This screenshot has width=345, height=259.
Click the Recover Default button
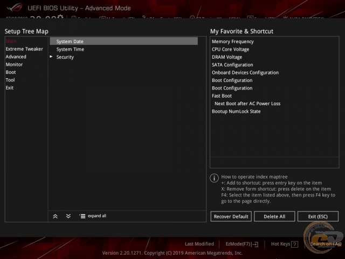click(x=231, y=216)
